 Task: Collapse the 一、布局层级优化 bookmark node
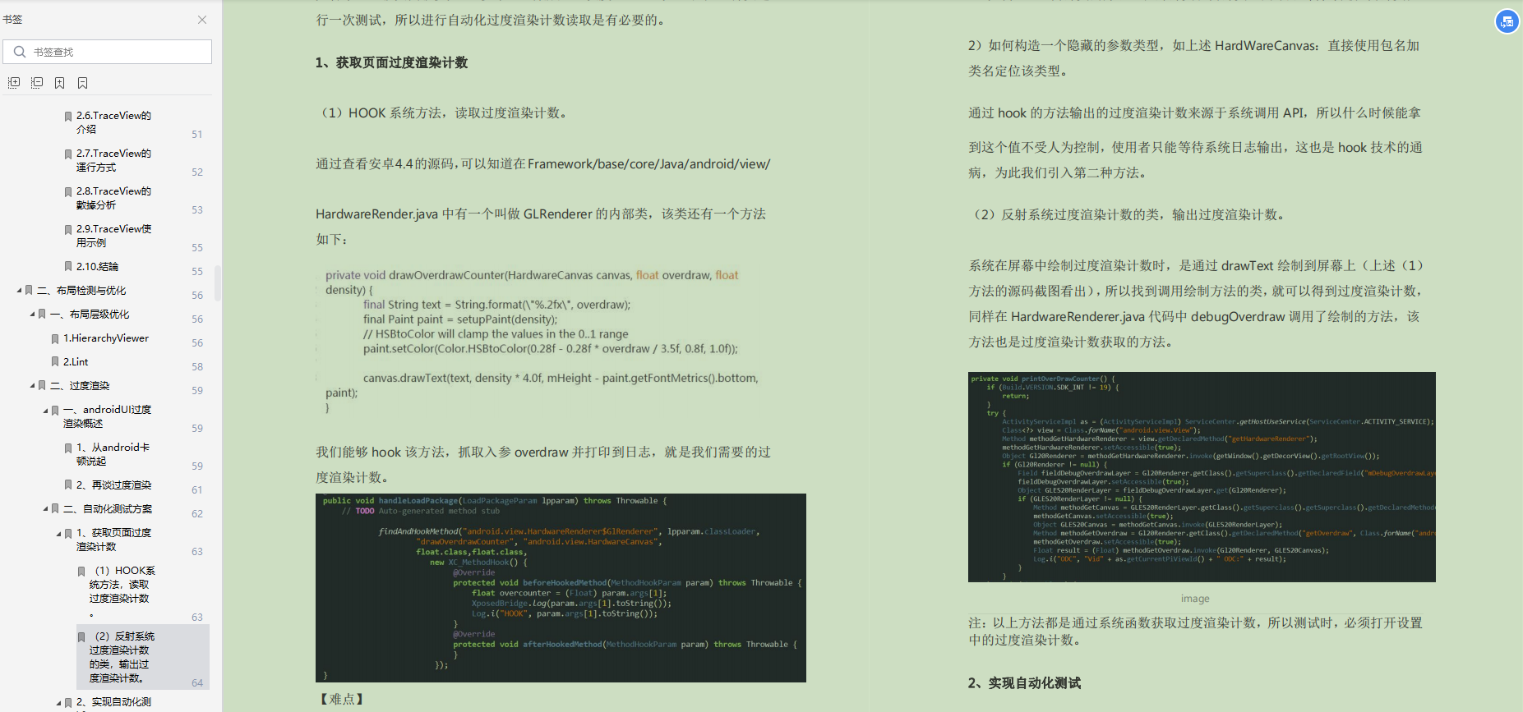tap(32, 314)
